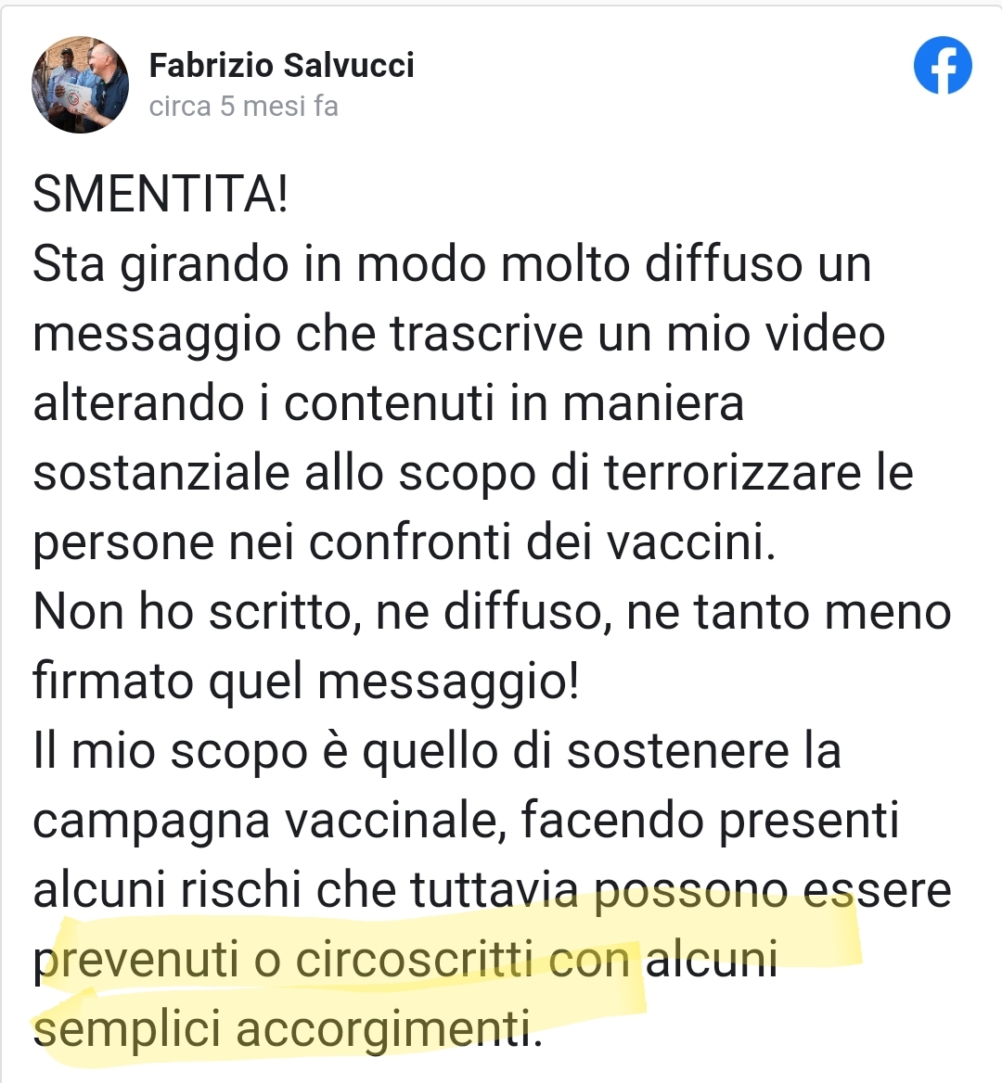Click the 'SMENTITA!' heading text
Screen dimensions: 1002x1083
161,194
